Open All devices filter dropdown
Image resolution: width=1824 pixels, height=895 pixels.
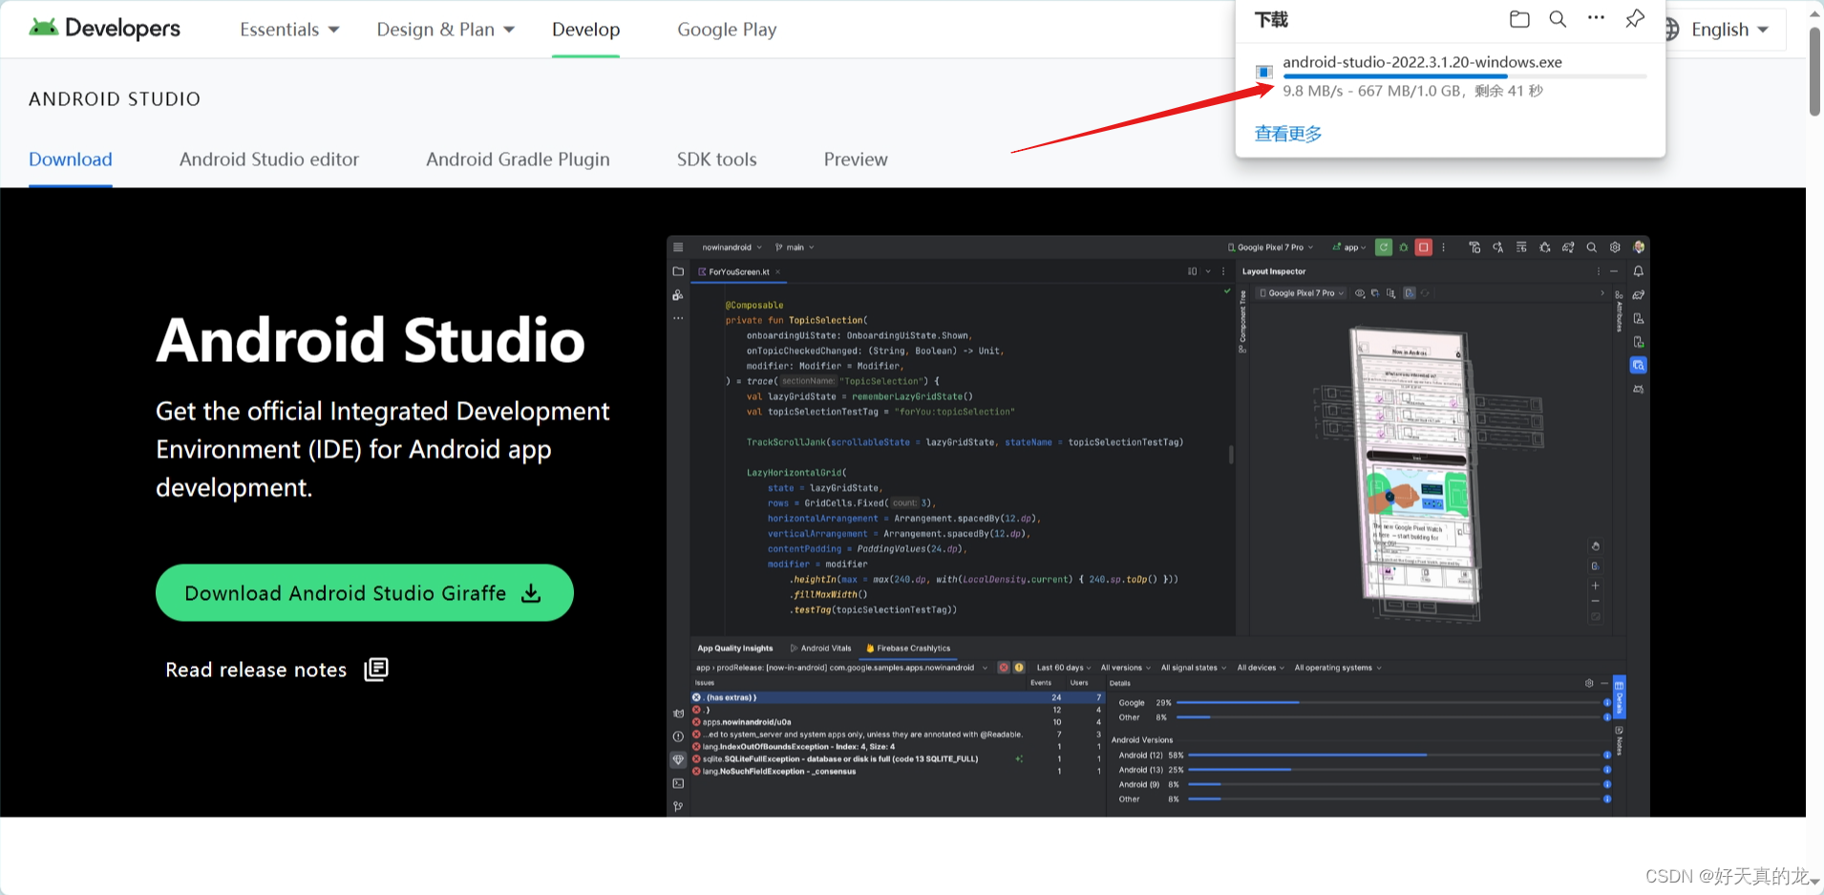coord(1261,668)
